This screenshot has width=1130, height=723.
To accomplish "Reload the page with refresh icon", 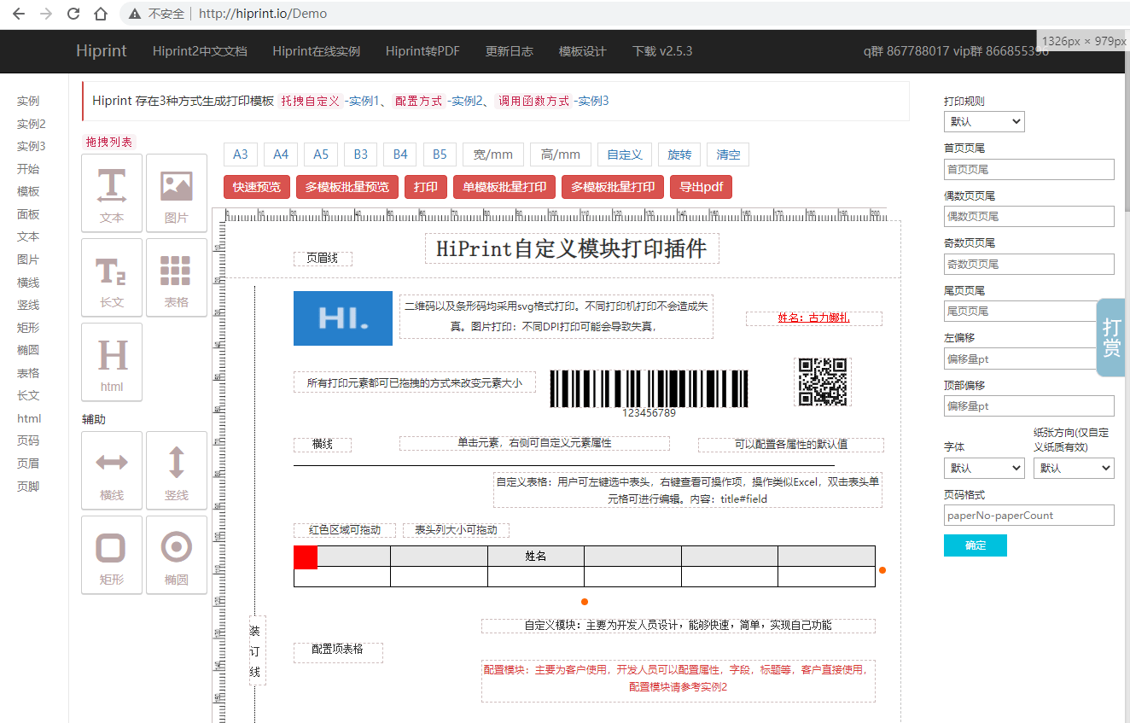I will (x=73, y=14).
